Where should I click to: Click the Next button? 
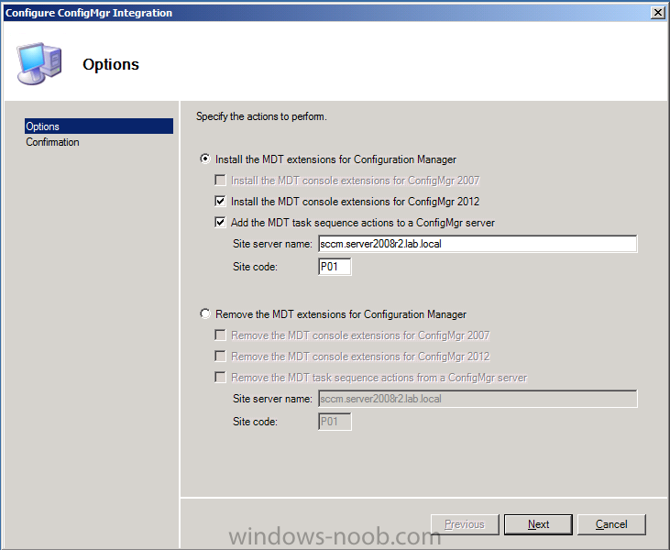tap(538, 524)
